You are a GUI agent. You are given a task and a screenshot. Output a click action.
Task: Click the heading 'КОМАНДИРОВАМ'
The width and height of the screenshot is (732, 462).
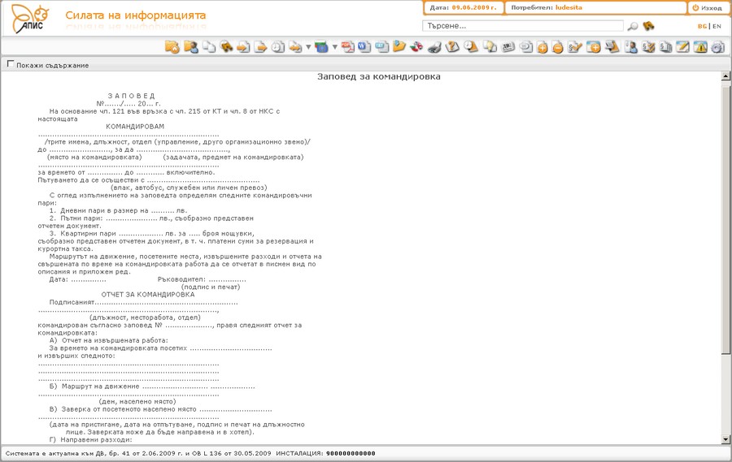[x=135, y=127]
